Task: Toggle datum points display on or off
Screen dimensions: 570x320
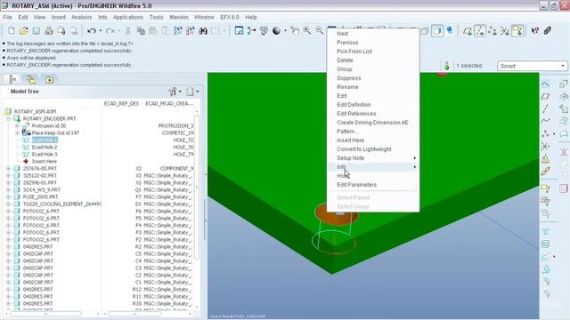Action: click(493, 31)
